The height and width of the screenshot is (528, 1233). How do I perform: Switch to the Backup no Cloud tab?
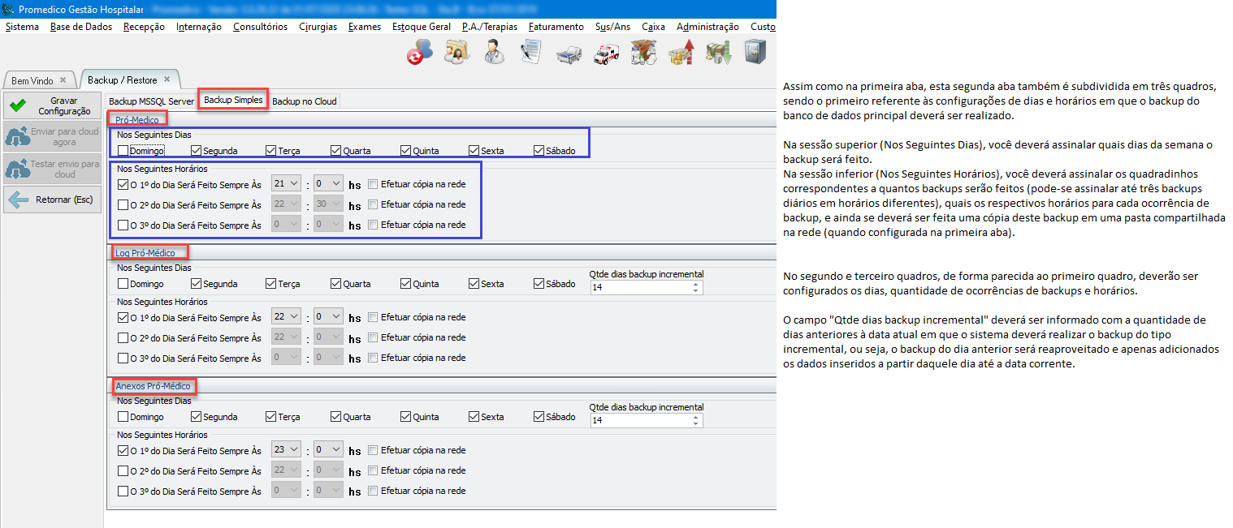point(304,101)
